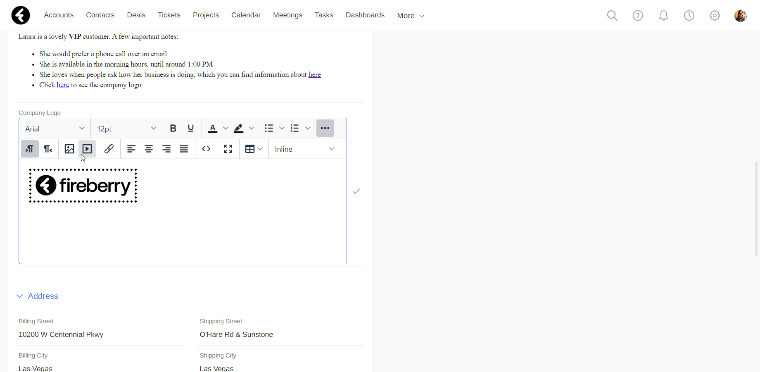The image size is (760, 372).
Task: Open the notifications bell icon
Action: pos(663,16)
